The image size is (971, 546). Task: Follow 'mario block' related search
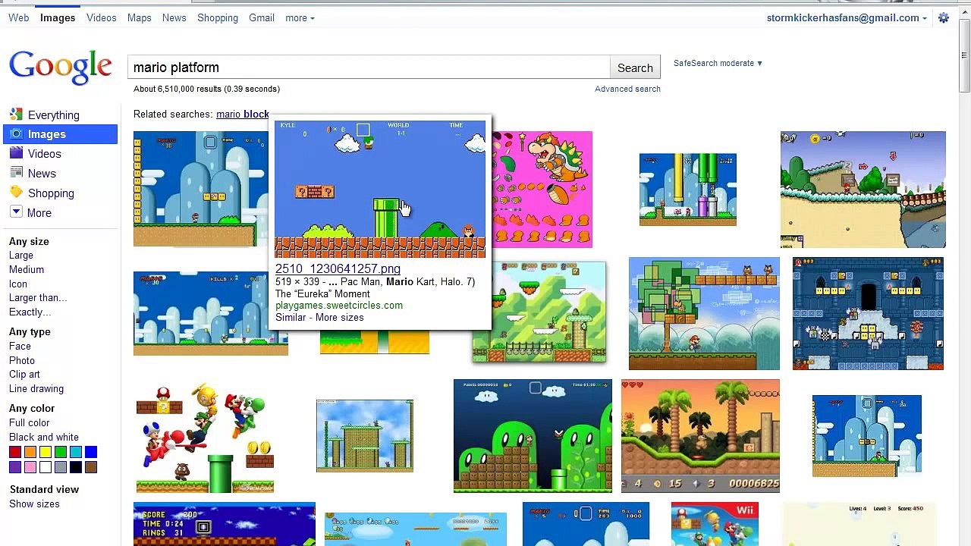pyautogui.click(x=243, y=114)
